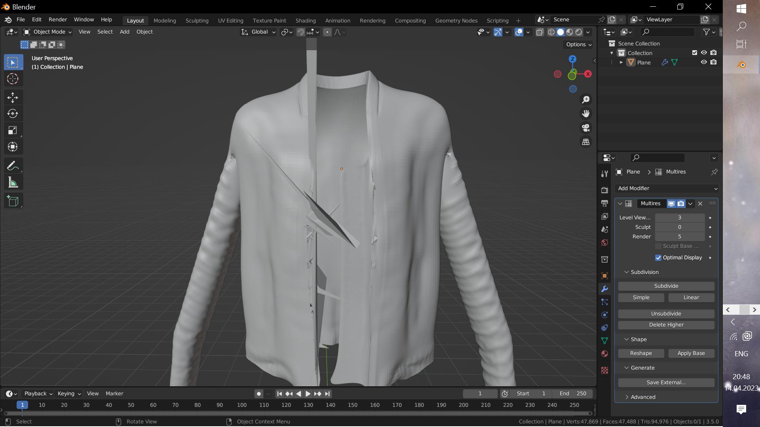Choose the Add Cube tool
The width and height of the screenshot is (760, 427).
[x=13, y=201]
